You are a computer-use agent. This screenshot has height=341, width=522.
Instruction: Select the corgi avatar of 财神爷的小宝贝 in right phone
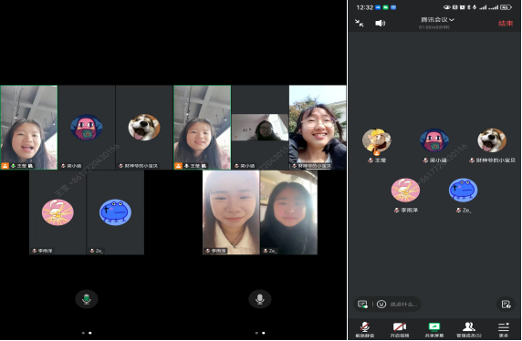point(492,140)
